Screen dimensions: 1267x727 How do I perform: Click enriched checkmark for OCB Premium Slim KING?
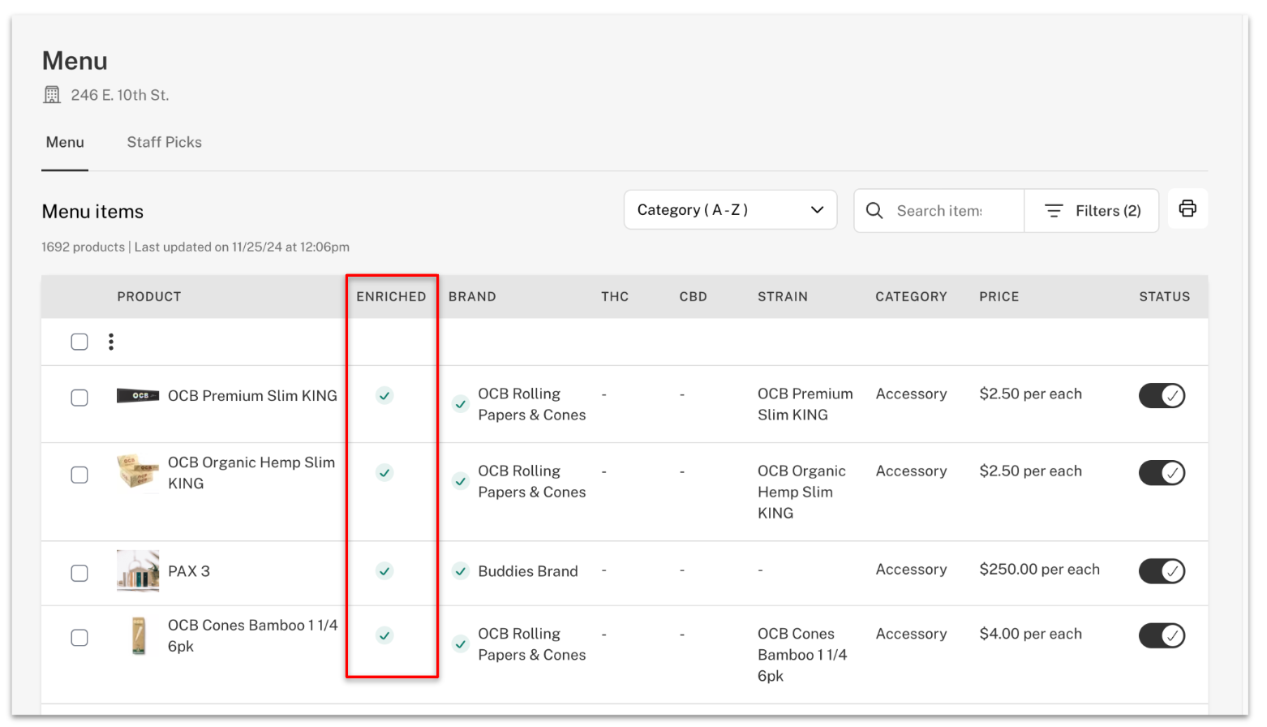[x=384, y=396]
